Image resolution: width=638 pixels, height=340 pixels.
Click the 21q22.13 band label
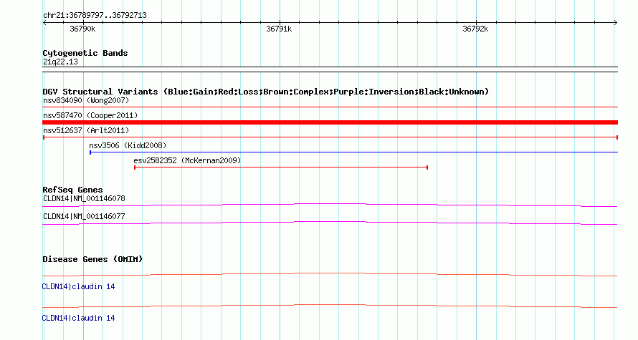[60, 62]
